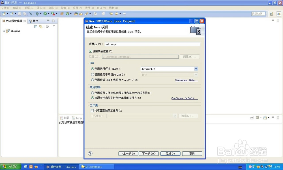The image size is (283, 170).
Task: Click the 取消 button
Action: (x=192, y=154)
